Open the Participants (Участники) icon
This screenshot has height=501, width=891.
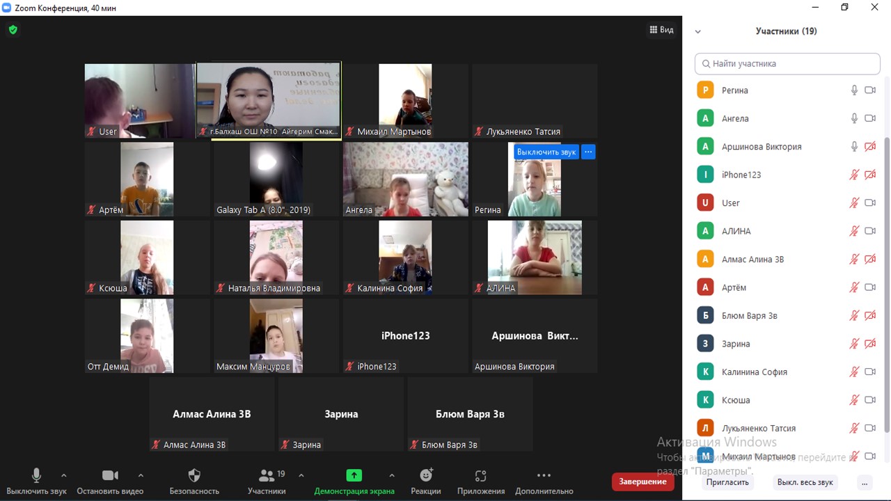coord(267,475)
